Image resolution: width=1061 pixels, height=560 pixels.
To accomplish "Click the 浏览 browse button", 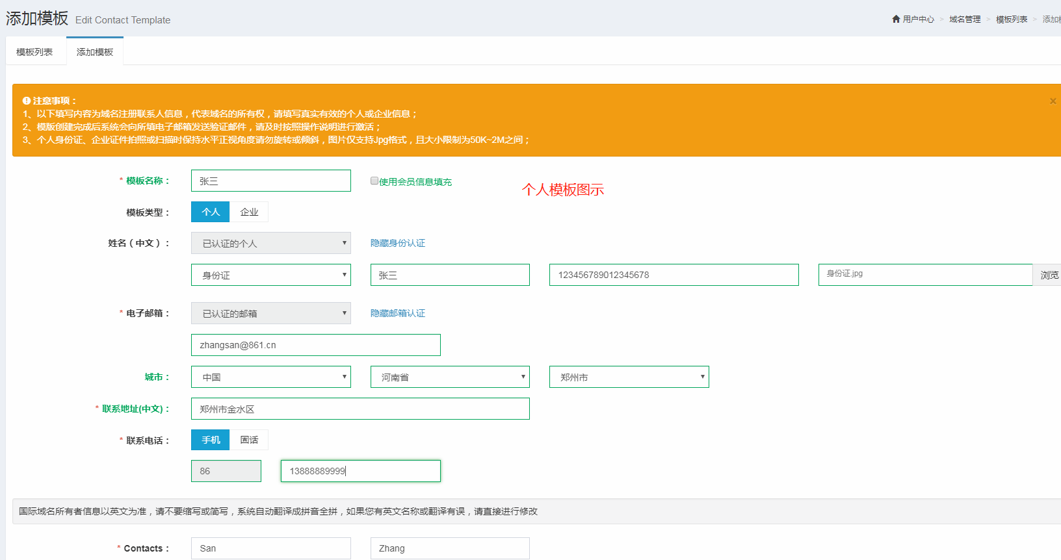I will [x=1048, y=275].
